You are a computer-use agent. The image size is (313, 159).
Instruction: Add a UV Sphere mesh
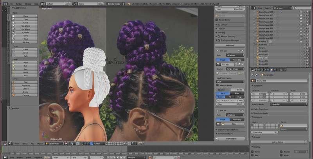point(25,26)
